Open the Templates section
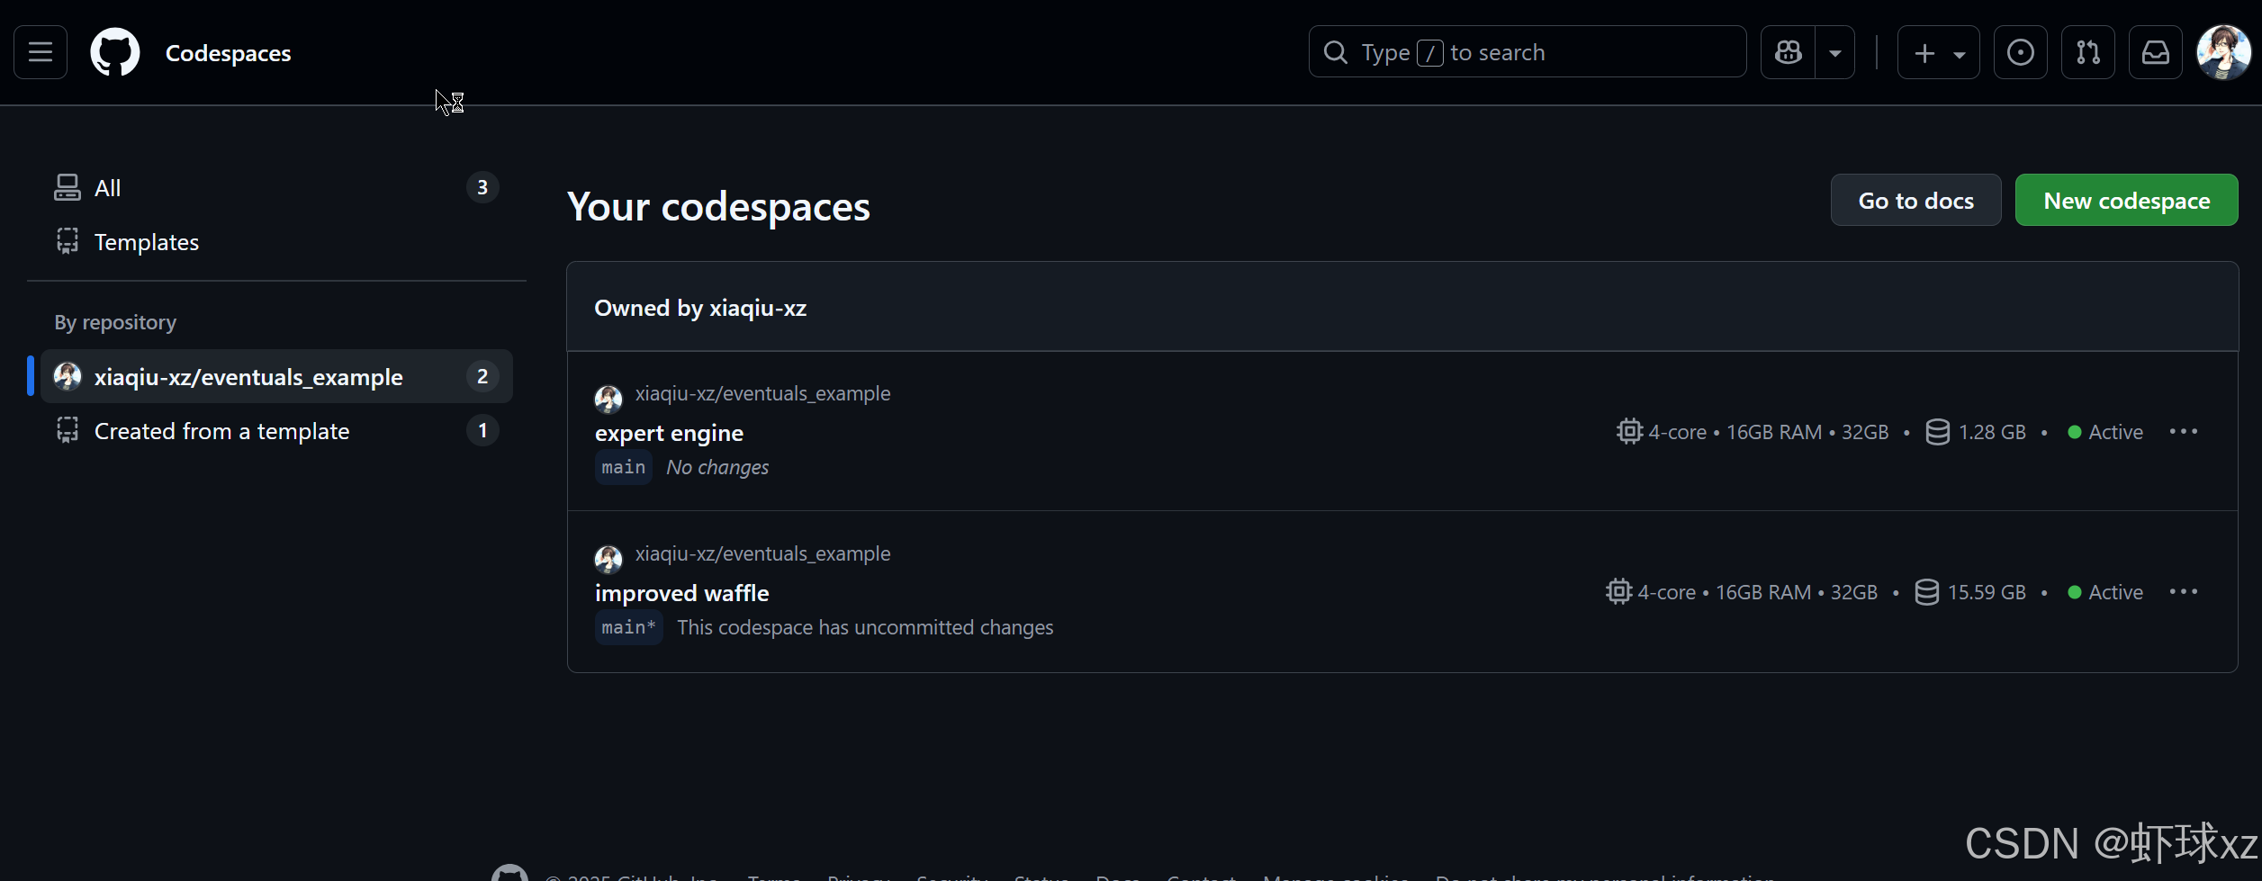Screen dimensions: 2262x881 pos(276,241)
